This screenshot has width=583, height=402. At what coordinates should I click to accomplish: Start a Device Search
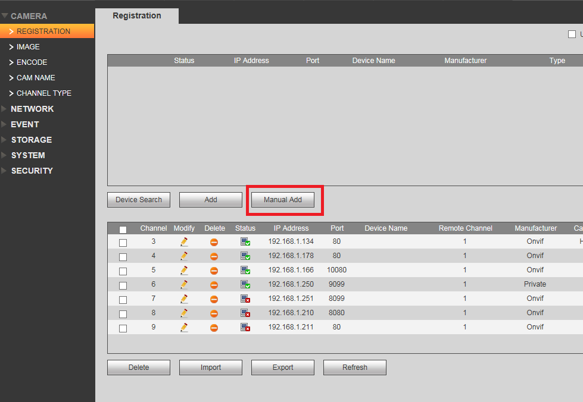pos(139,200)
